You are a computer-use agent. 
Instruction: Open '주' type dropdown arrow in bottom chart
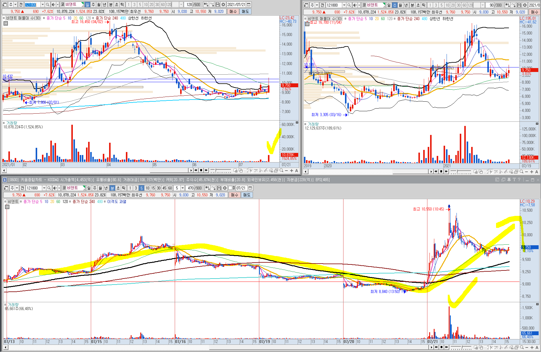pyautogui.click(x=17, y=188)
